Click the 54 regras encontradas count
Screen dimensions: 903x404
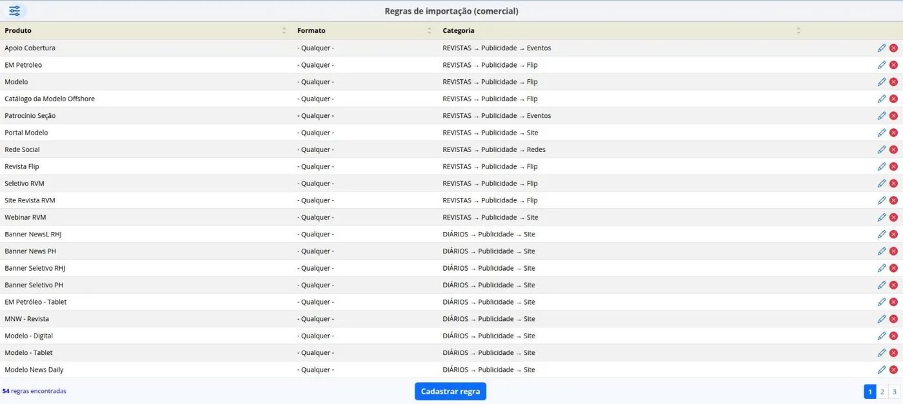pyautogui.click(x=34, y=391)
